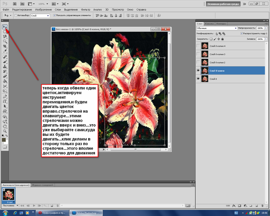Hide the Слой 0 layer
Image resolution: width=270 pixels, height=216 pixels.
[198, 79]
